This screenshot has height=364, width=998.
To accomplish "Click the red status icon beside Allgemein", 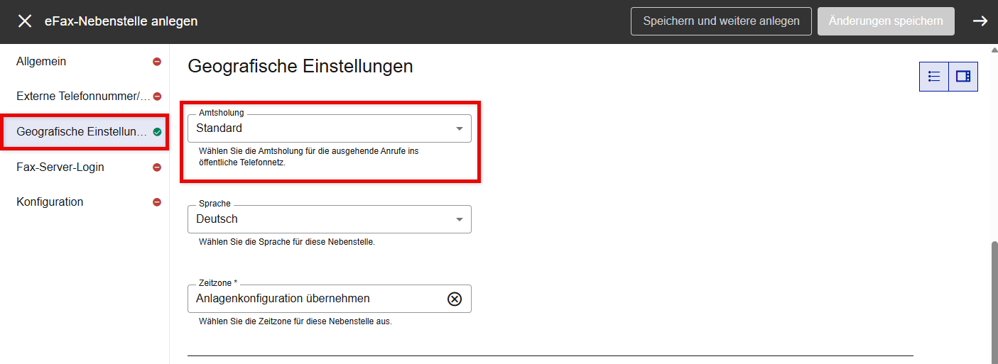I will coord(157,62).
